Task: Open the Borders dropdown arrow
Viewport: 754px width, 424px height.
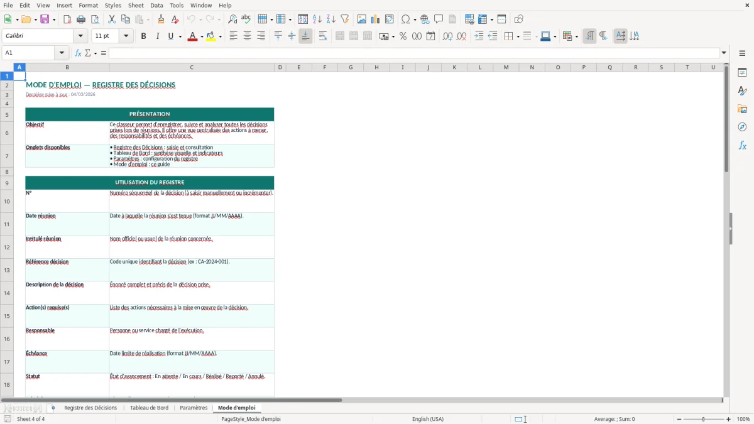Action: (x=517, y=36)
